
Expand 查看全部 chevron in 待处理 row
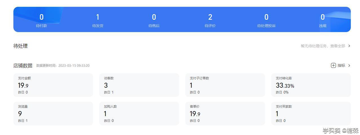click(349, 46)
